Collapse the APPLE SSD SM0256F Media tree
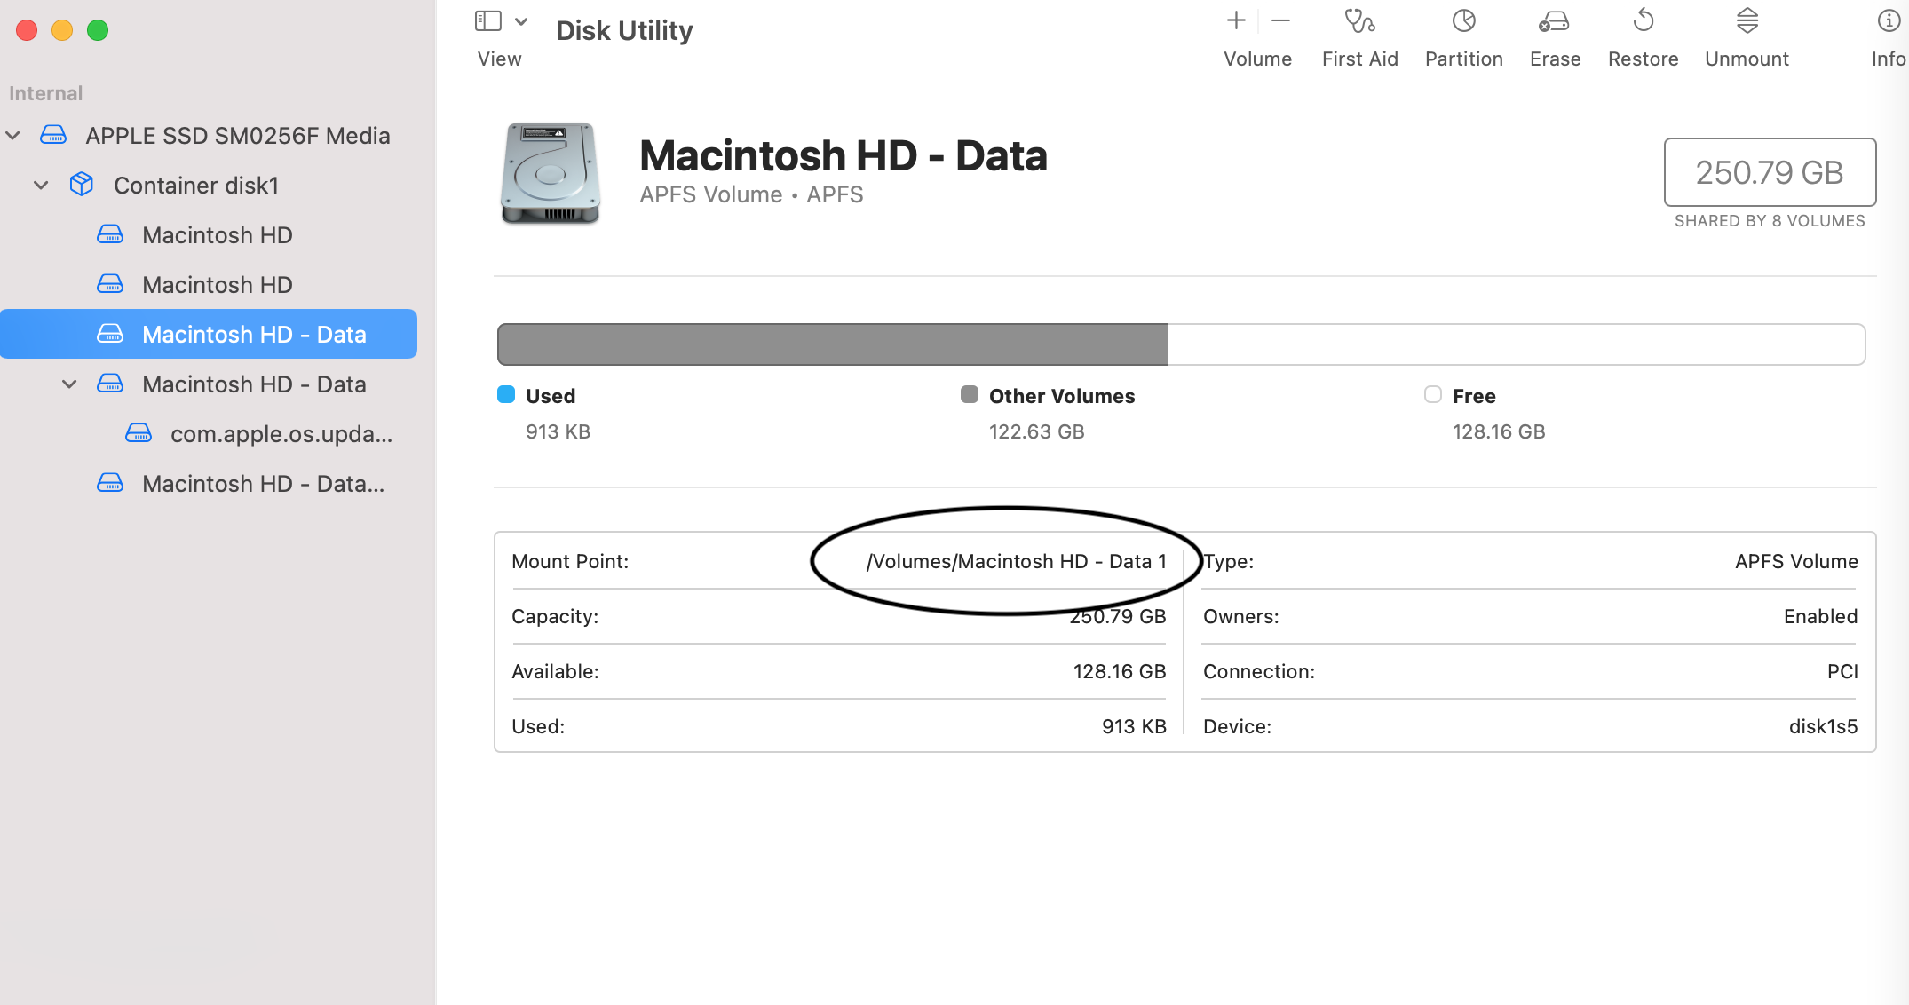Viewport: 1909px width, 1005px height. [13, 136]
